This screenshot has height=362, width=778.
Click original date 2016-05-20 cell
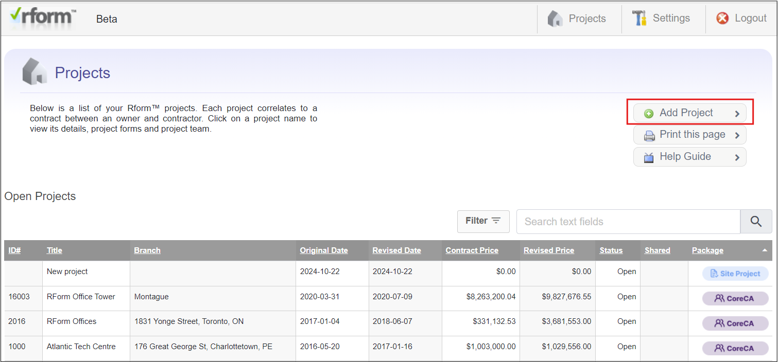click(320, 347)
